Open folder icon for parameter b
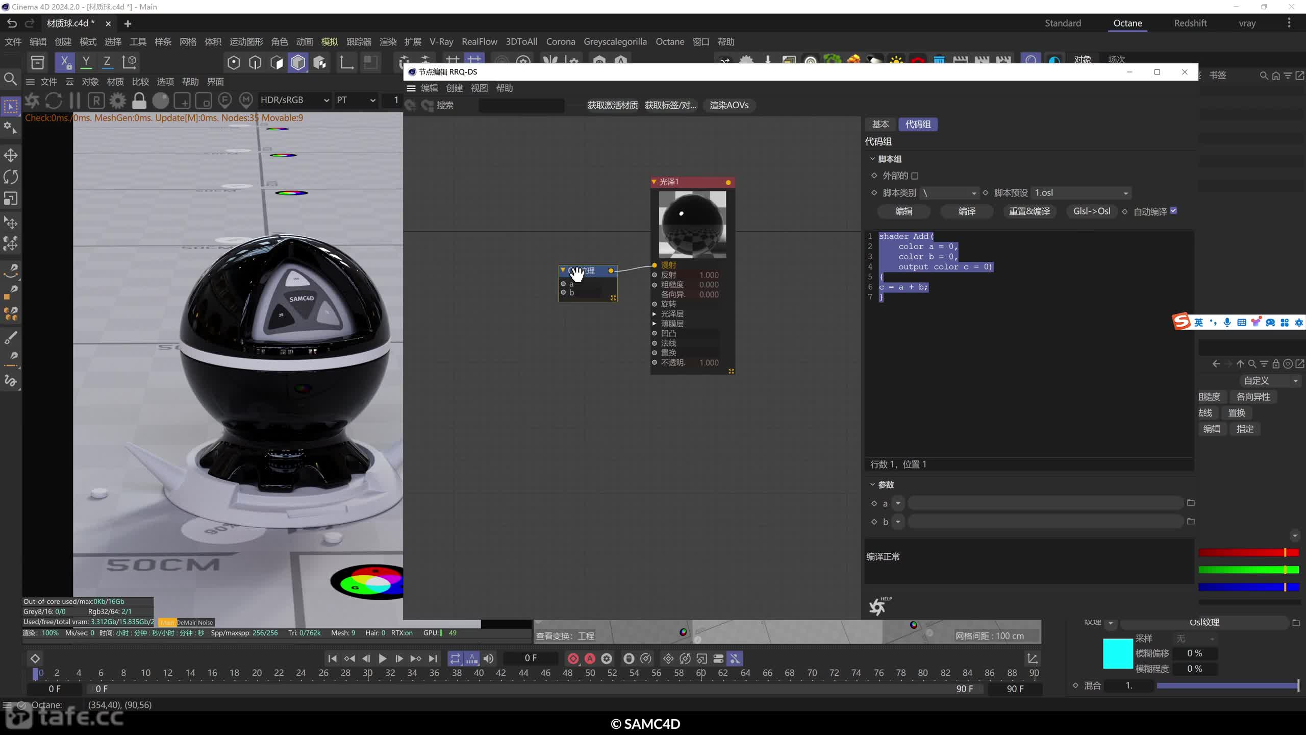The height and width of the screenshot is (735, 1306). [1191, 521]
